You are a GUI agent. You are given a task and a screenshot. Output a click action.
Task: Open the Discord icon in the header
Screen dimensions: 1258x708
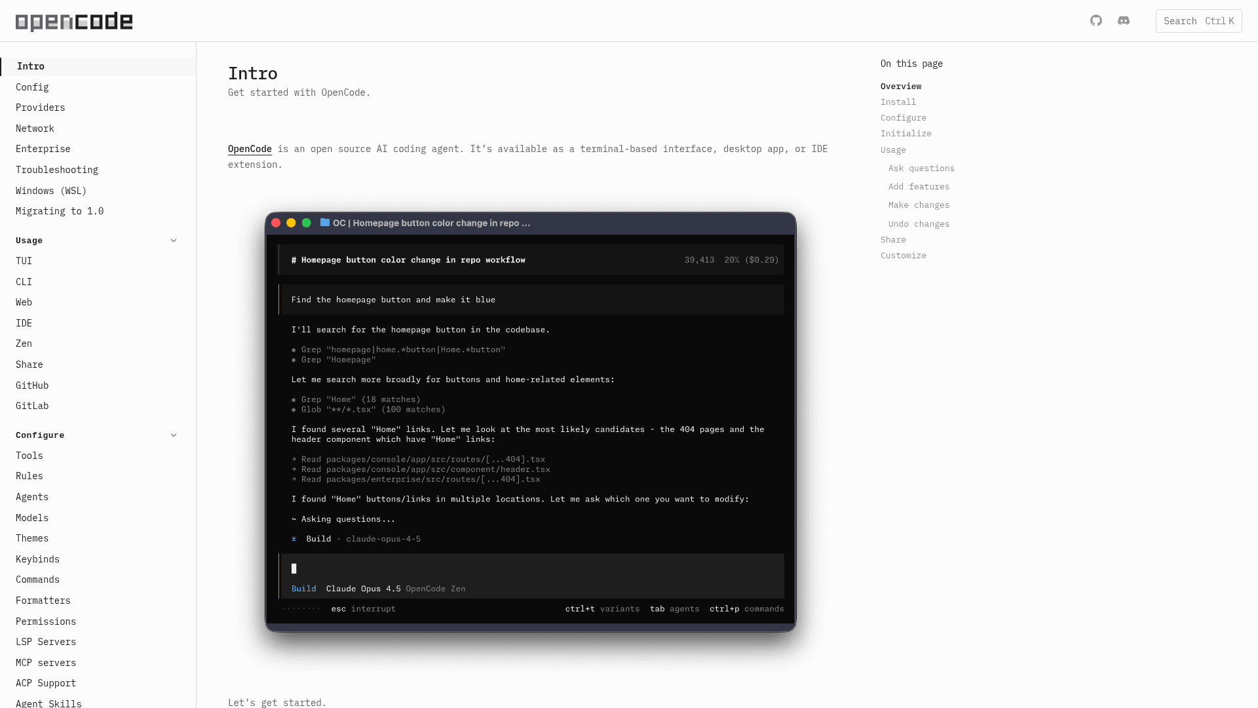[1124, 20]
